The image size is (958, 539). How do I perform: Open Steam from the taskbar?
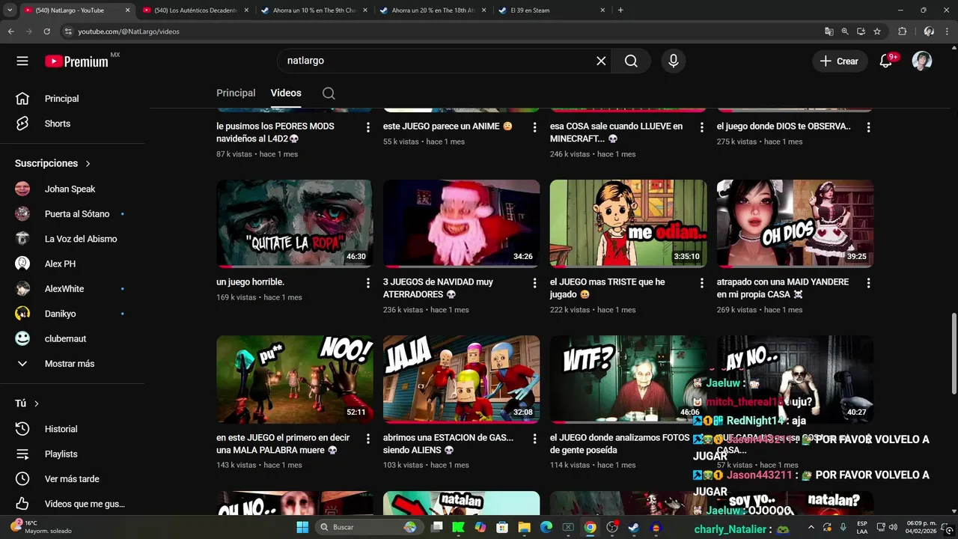[x=634, y=527]
